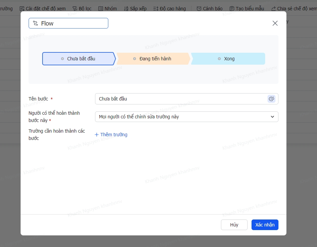Click the Thêm trường link
The width and height of the screenshot is (317, 247).
click(x=111, y=135)
